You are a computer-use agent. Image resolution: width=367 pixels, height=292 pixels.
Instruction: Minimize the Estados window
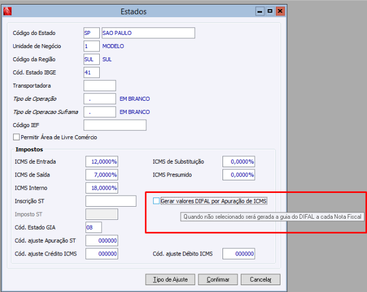[260, 11]
